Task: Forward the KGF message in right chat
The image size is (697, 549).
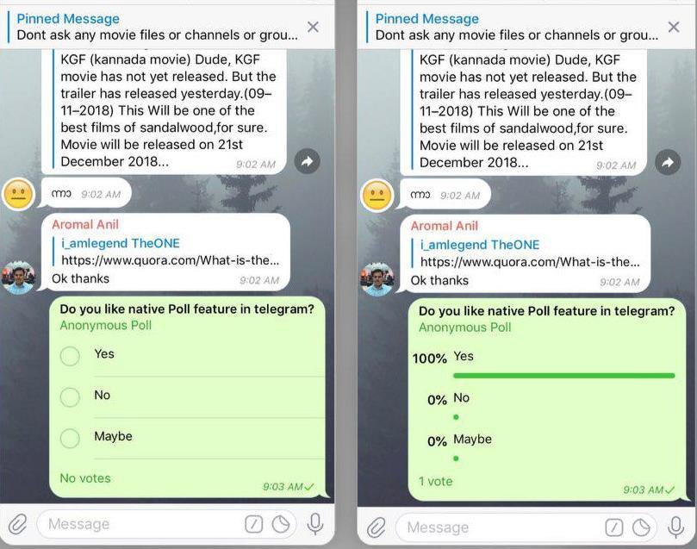Action: click(x=668, y=163)
